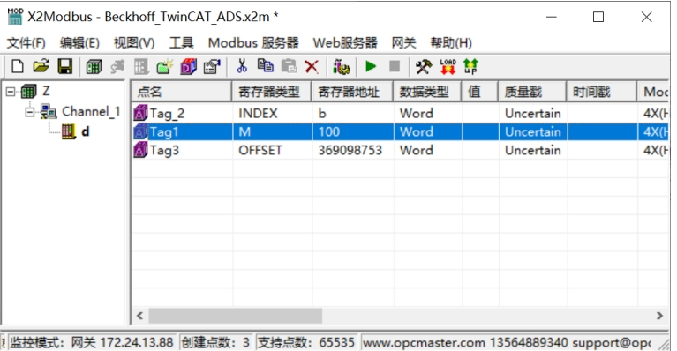677x351 pixels.
Task: Click the Copy icon in the toolbar
Action: (x=265, y=66)
